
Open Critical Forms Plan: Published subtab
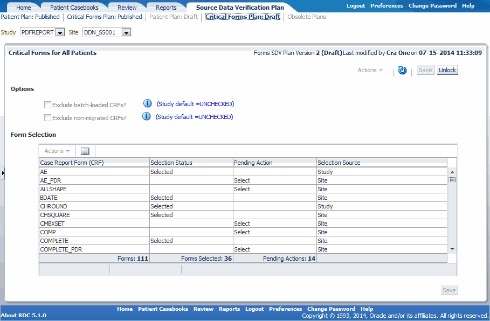pos(105,17)
